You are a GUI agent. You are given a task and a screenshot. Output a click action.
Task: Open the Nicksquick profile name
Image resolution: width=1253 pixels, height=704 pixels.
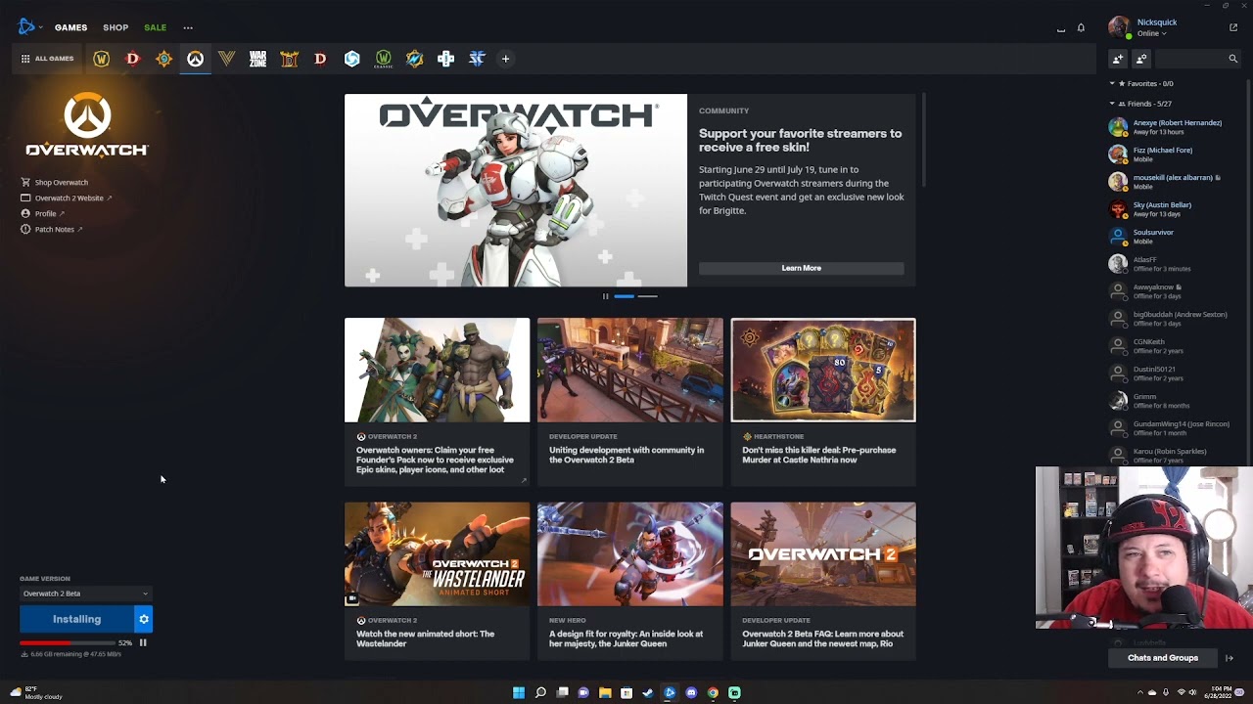tap(1156, 22)
